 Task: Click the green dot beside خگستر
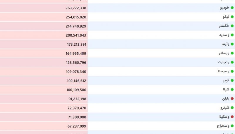(x=232, y=26)
